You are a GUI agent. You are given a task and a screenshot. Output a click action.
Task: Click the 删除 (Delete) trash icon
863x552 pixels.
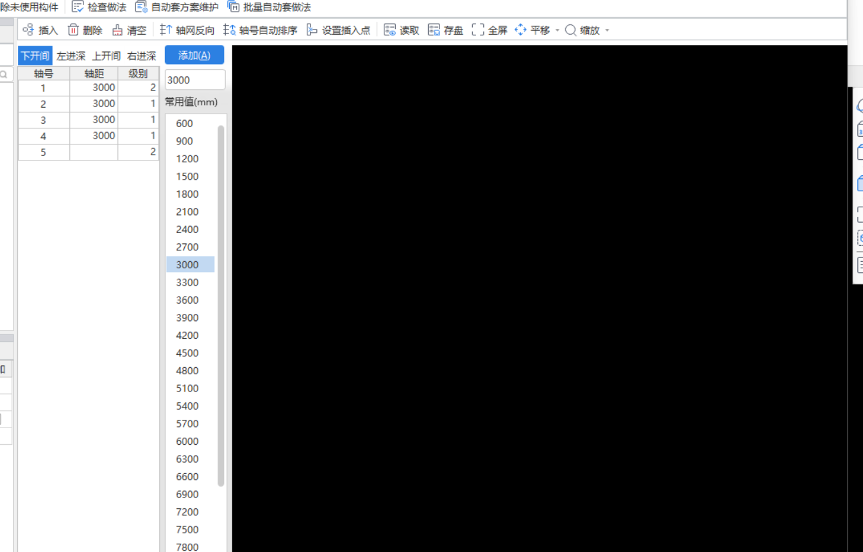(x=73, y=30)
